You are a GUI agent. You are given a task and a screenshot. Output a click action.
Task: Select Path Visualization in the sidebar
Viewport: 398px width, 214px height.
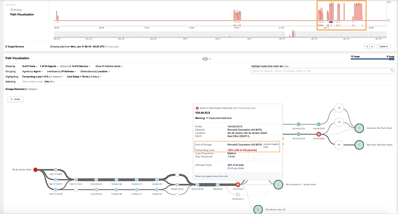22,14
